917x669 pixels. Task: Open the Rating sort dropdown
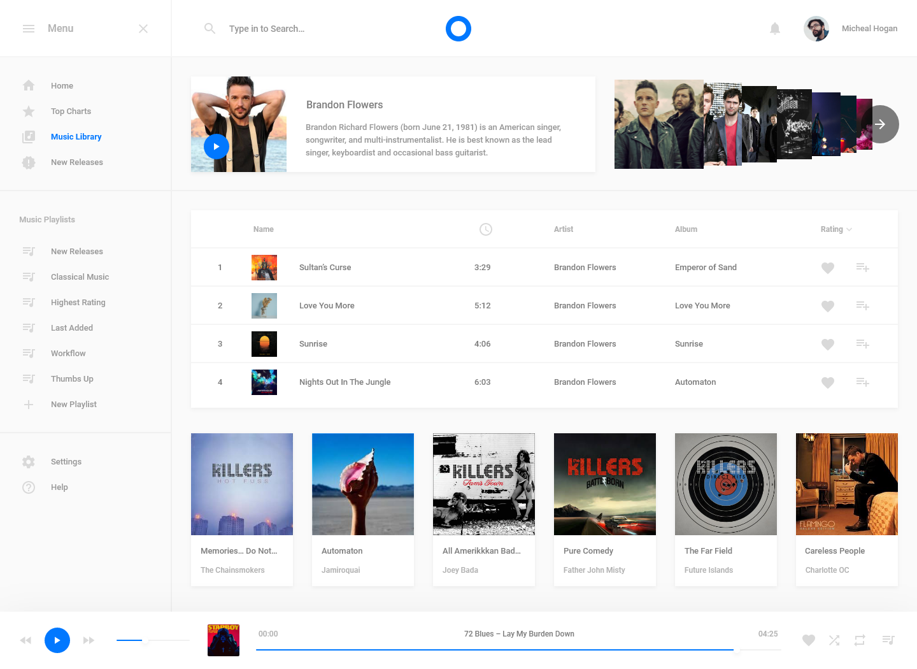836,229
